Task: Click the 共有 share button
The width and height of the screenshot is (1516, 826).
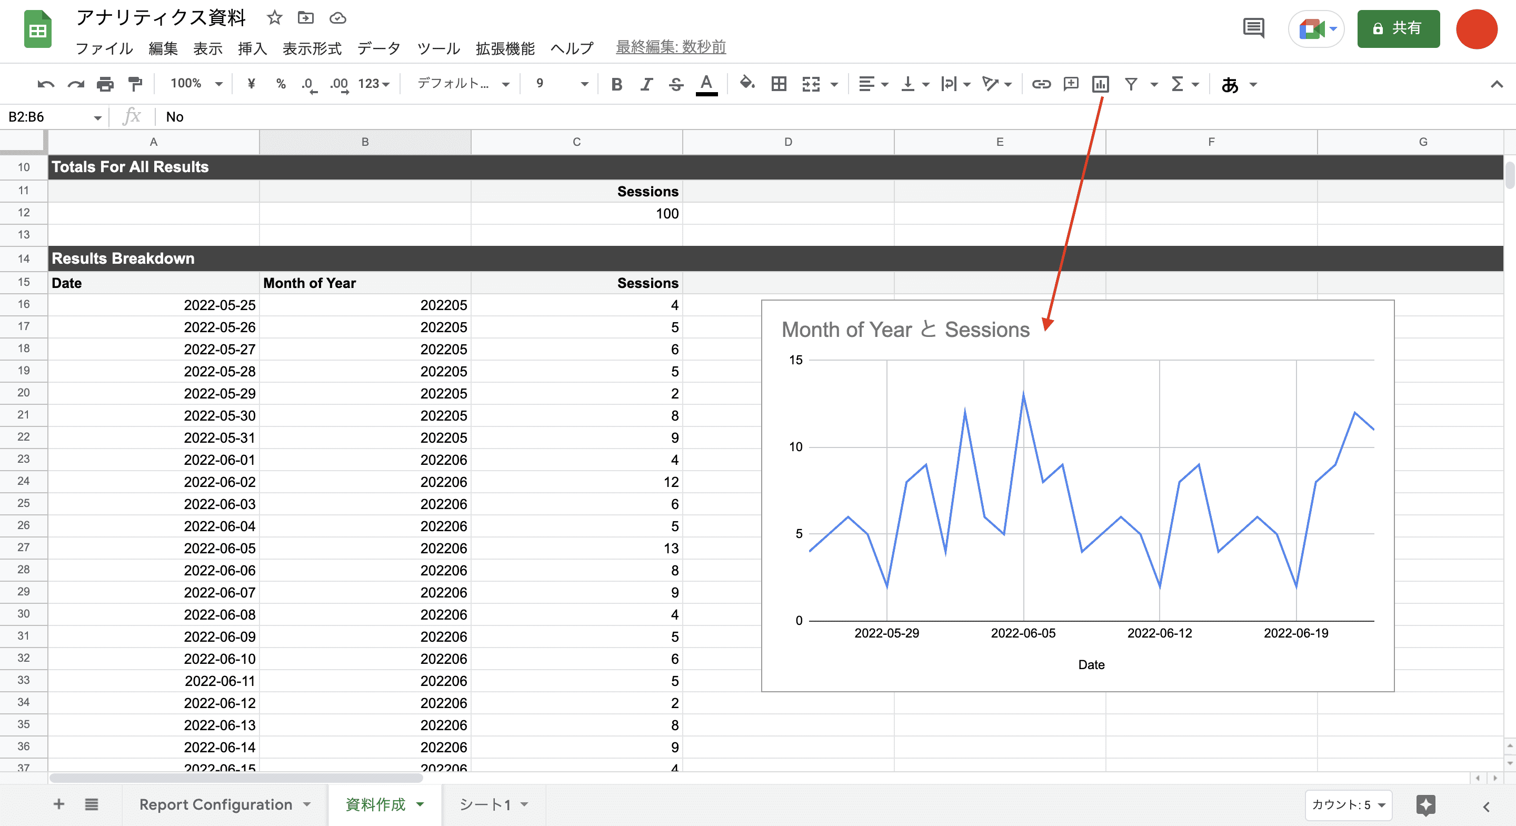Action: pyautogui.click(x=1398, y=28)
